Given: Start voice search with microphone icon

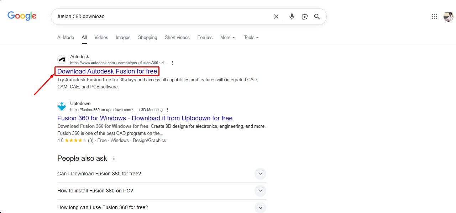Looking at the screenshot, I should [x=292, y=17].
